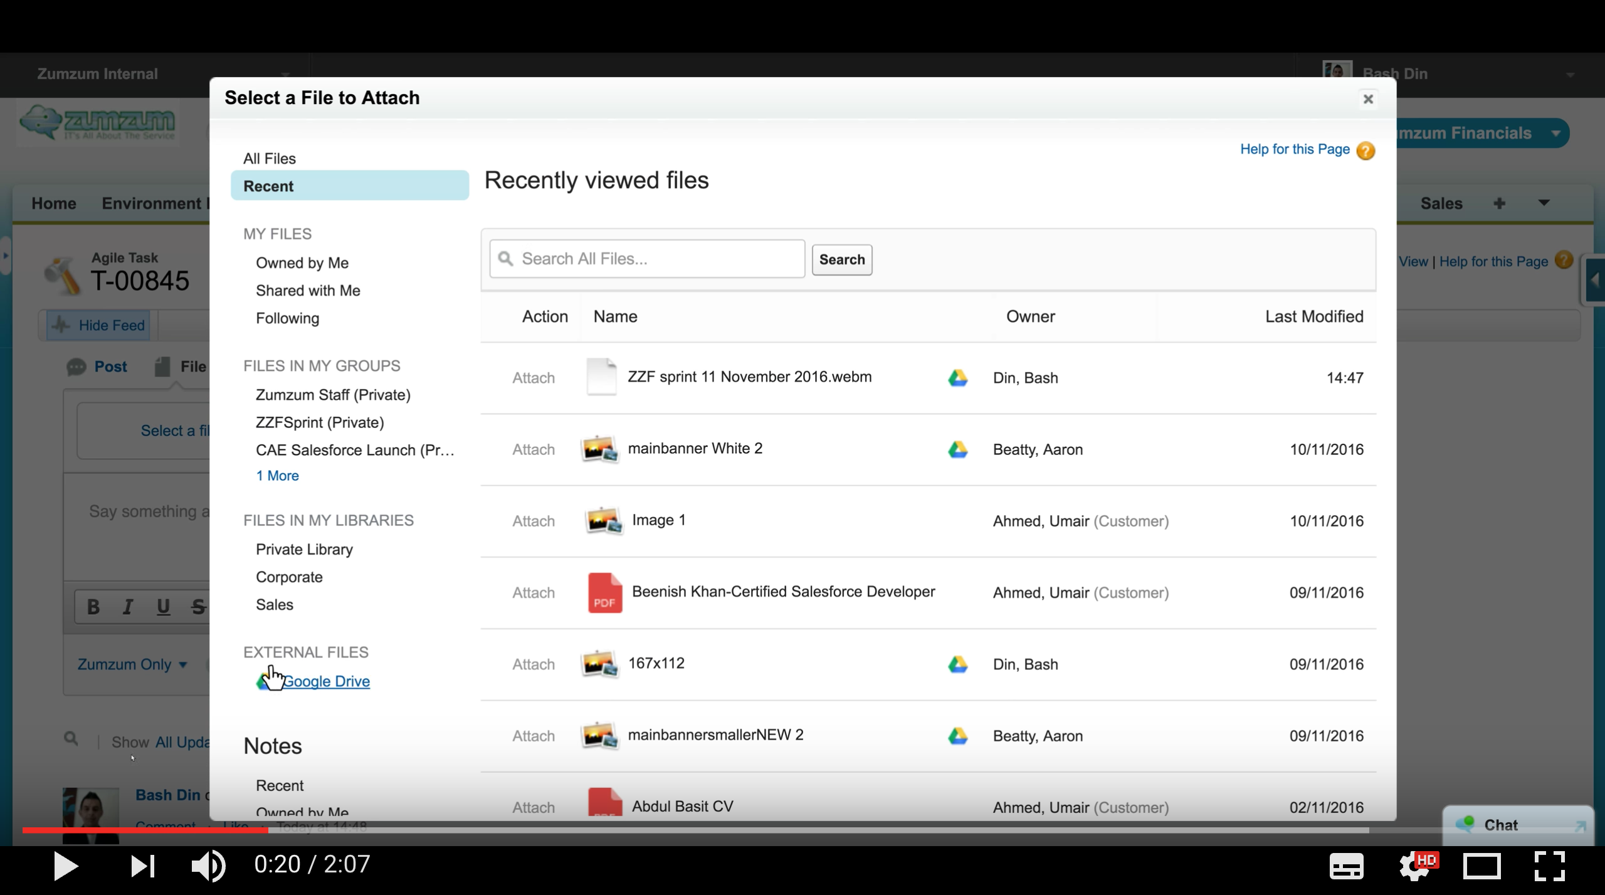The height and width of the screenshot is (895, 1605).
Task: Open CAE Salesforce Launch group files
Action: click(355, 450)
